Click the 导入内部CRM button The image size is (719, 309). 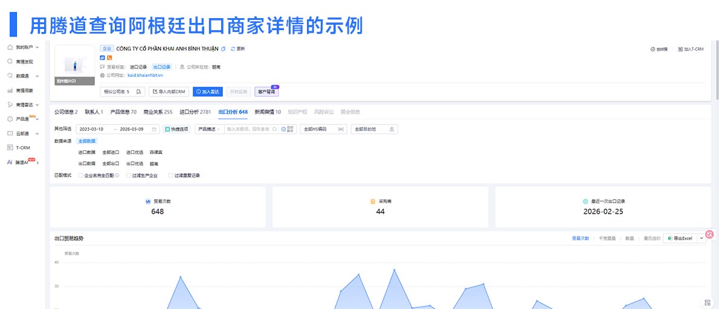[x=169, y=92]
